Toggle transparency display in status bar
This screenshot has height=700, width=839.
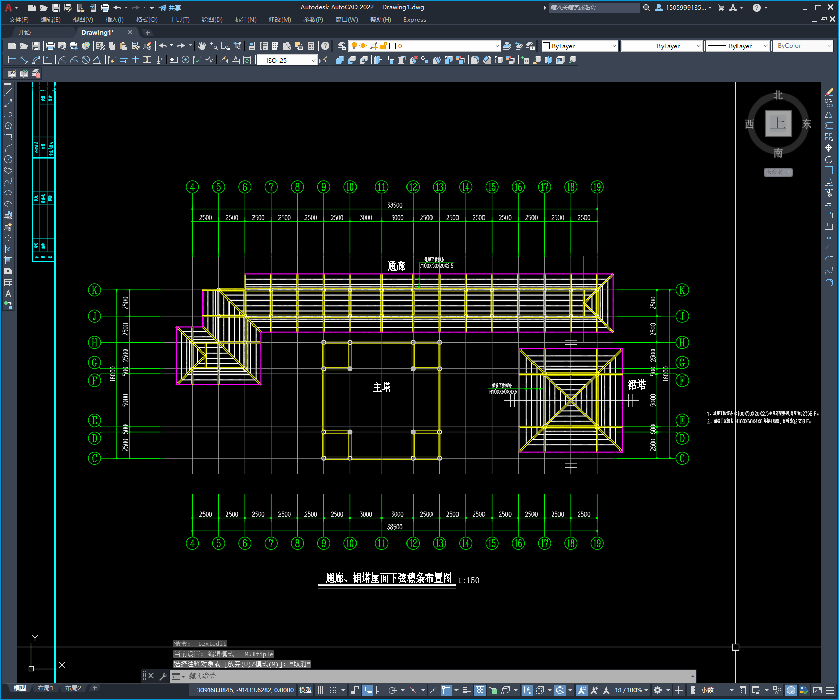(x=480, y=690)
